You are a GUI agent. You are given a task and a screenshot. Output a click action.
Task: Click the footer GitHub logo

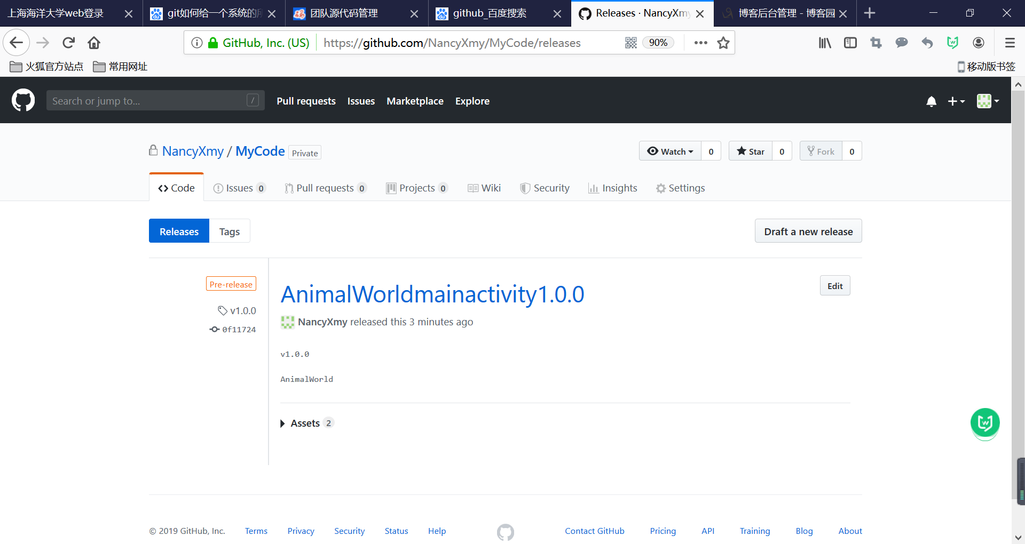click(506, 532)
